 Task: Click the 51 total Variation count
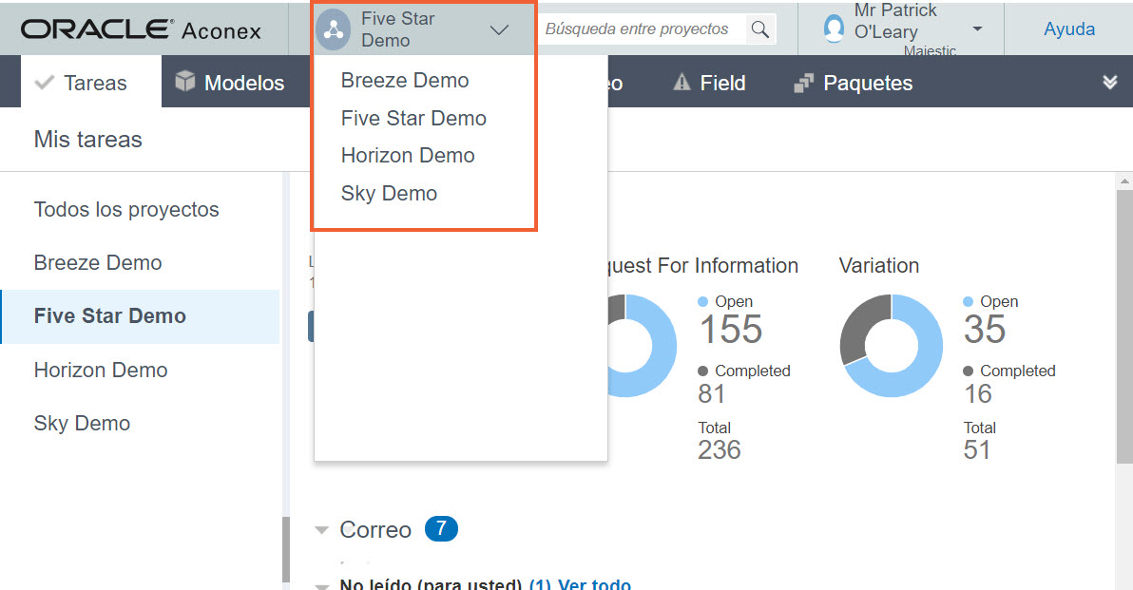(976, 450)
